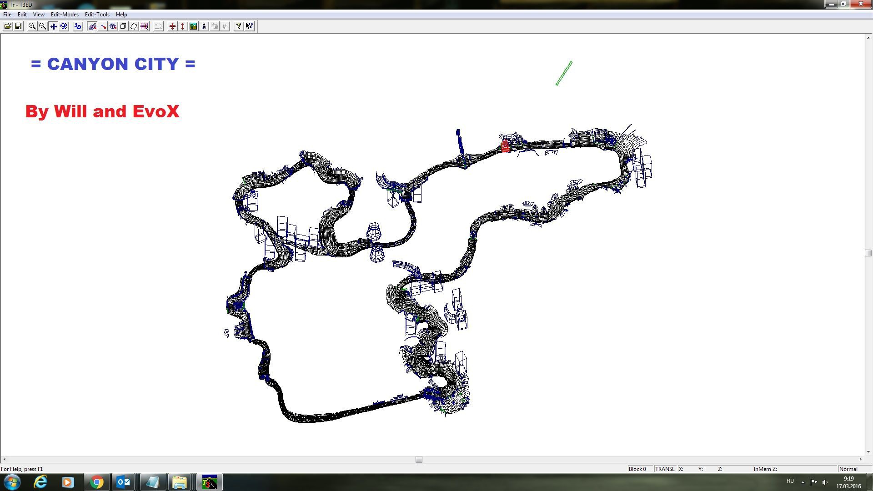Select the cube object edit mode

tap(123, 26)
